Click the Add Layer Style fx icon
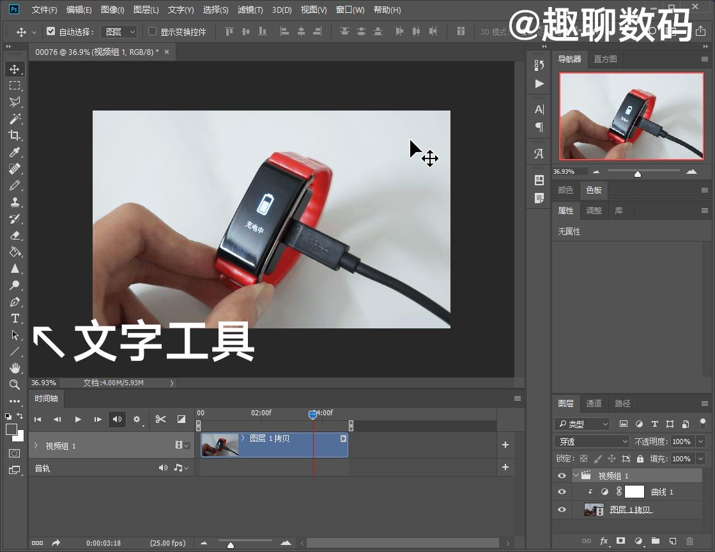The height and width of the screenshot is (552, 715). [604, 541]
